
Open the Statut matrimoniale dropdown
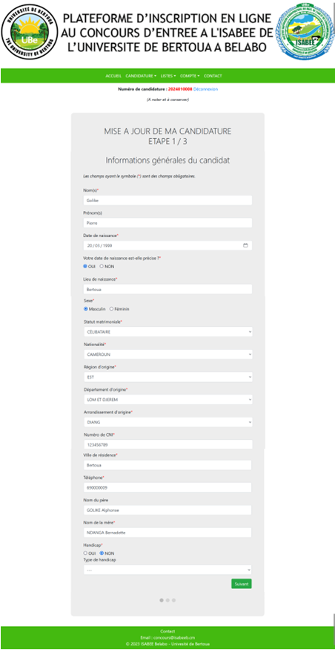coord(168,331)
